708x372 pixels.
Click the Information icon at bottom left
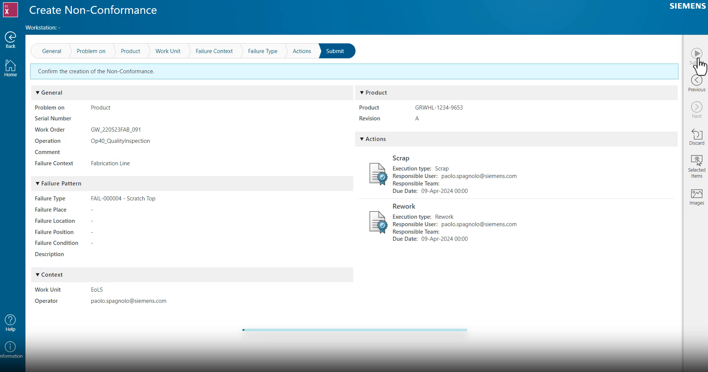(10, 347)
